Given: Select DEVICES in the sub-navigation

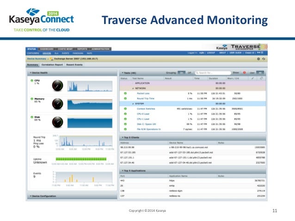Looking at the screenshot, I should click(47, 54).
